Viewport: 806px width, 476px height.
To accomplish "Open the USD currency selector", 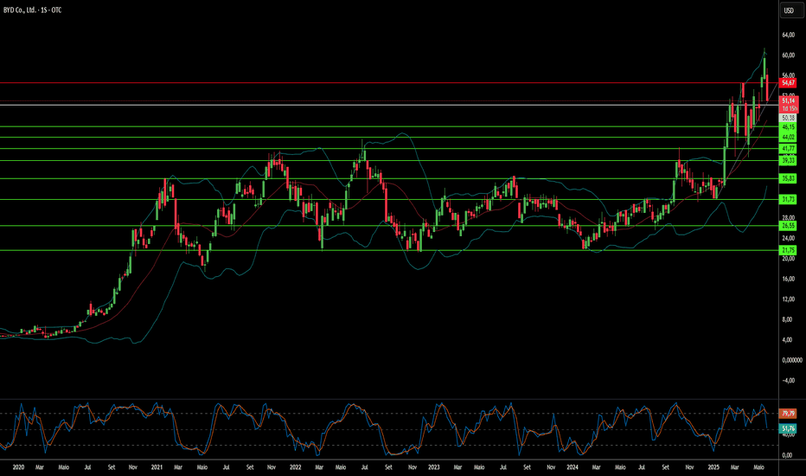I will [789, 10].
